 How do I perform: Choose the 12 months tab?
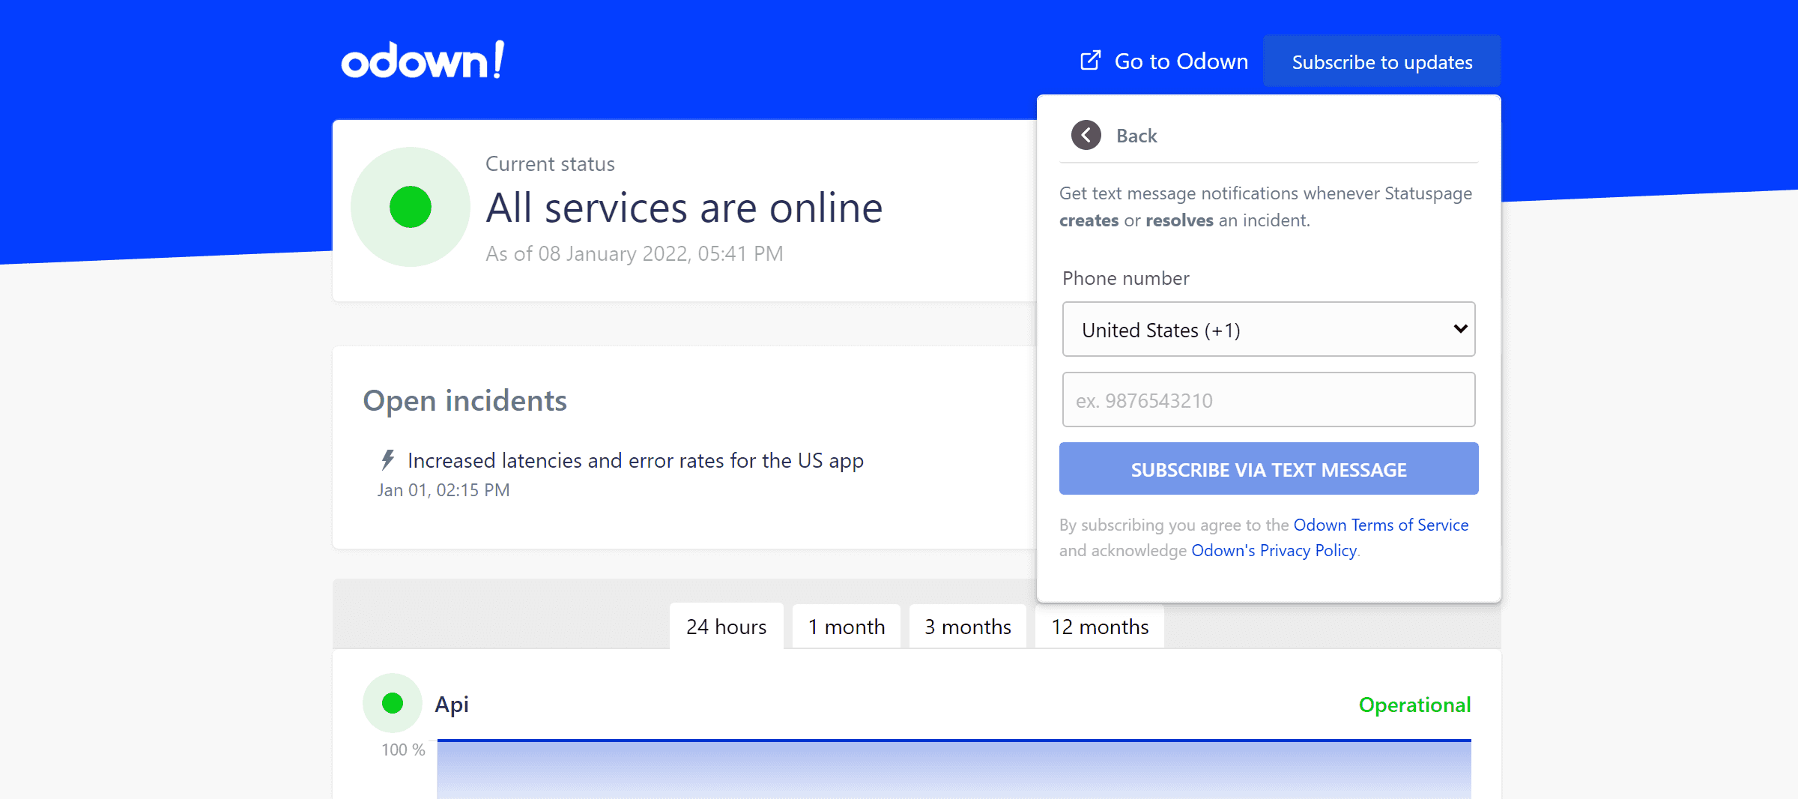1099,627
